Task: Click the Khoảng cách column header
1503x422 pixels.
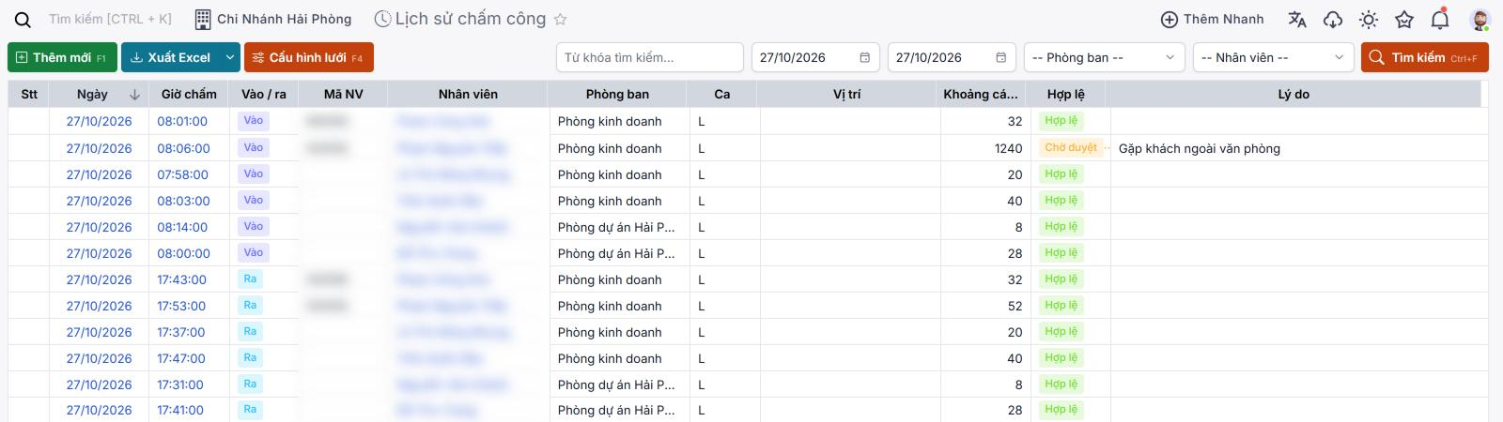Action: point(981,94)
